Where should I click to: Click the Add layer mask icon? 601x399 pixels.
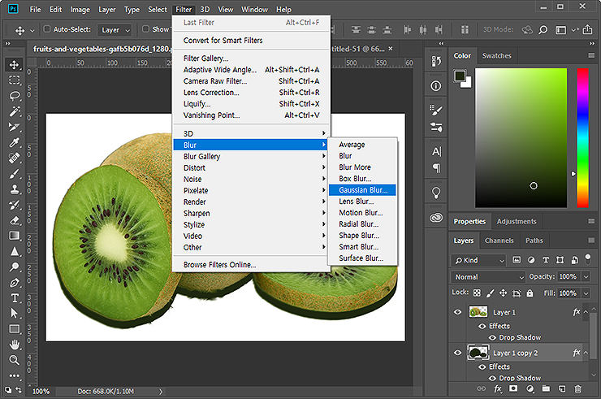pos(513,389)
